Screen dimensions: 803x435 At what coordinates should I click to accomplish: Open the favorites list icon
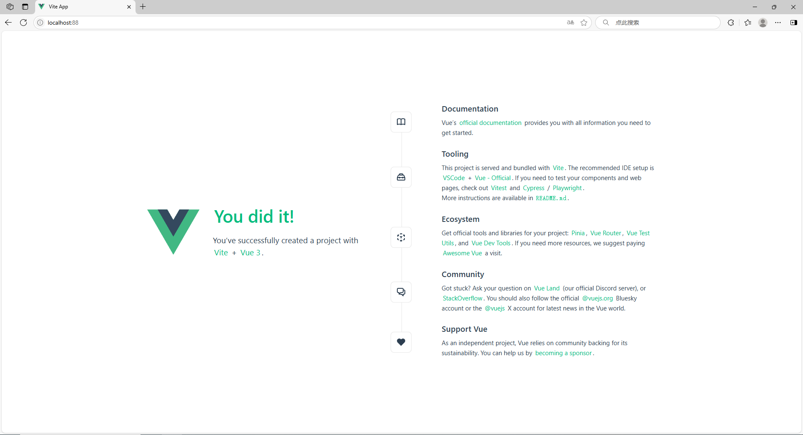pos(748,23)
